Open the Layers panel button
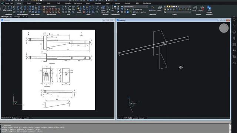Screen dimensions: 237x133 (x=160, y=8)
